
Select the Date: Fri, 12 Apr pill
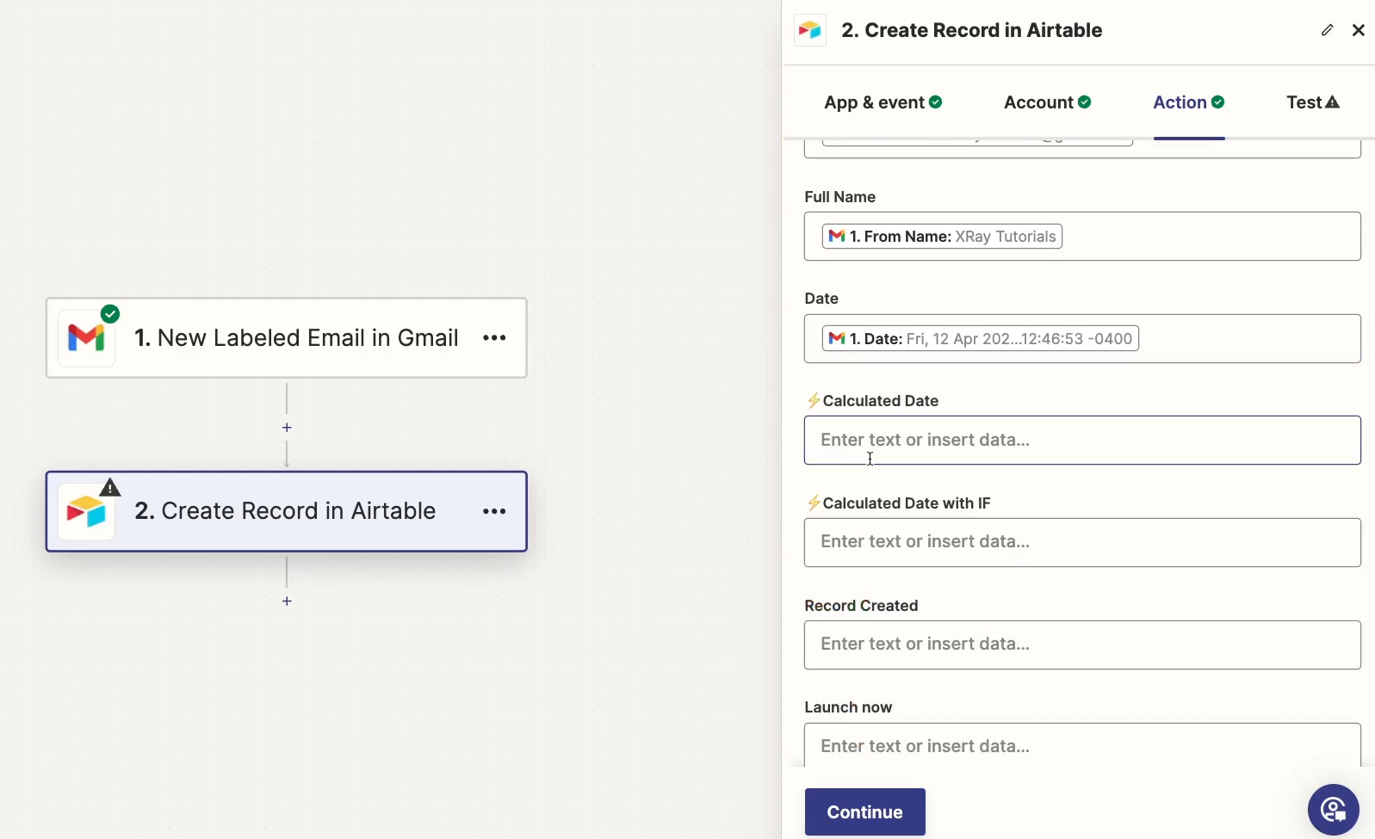pos(980,338)
